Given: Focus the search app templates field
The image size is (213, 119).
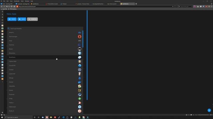Looking at the screenshot, I should [x=45, y=29].
